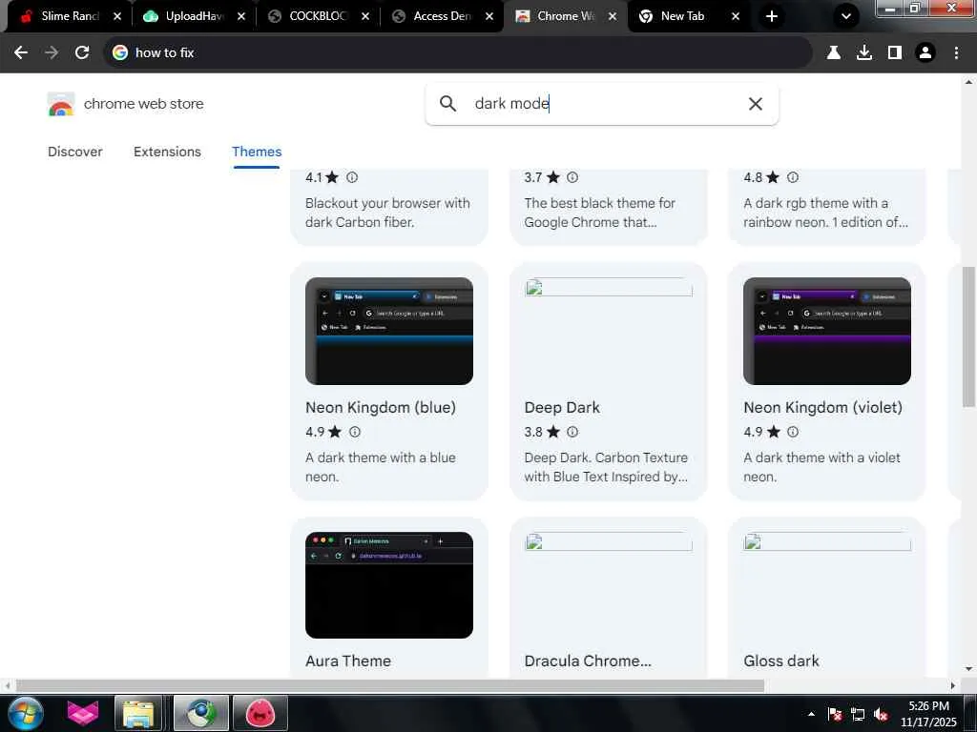Select the Themes section
The width and height of the screenshot is (977, 732).
click(257, 152)
